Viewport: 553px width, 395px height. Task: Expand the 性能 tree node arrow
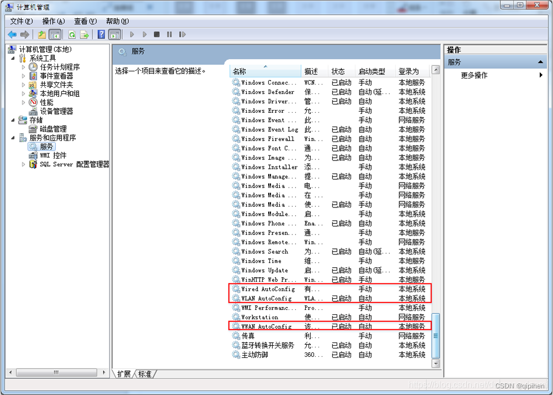click(x=24, y=102)
